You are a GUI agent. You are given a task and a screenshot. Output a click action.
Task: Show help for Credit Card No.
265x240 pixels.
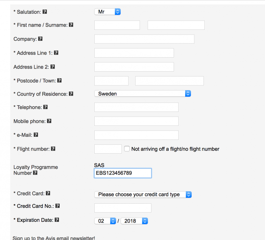point(58,206)
